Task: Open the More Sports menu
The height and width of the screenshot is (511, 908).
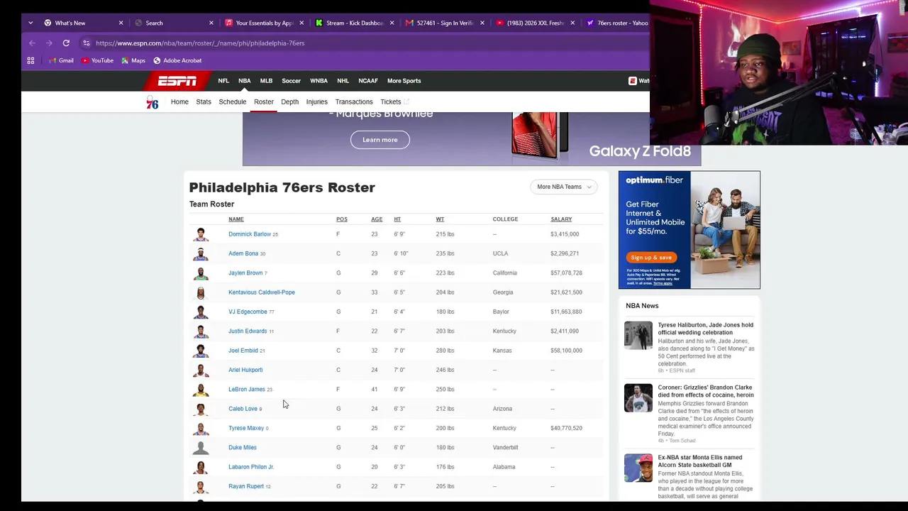Action: click(x=404, y=81)
